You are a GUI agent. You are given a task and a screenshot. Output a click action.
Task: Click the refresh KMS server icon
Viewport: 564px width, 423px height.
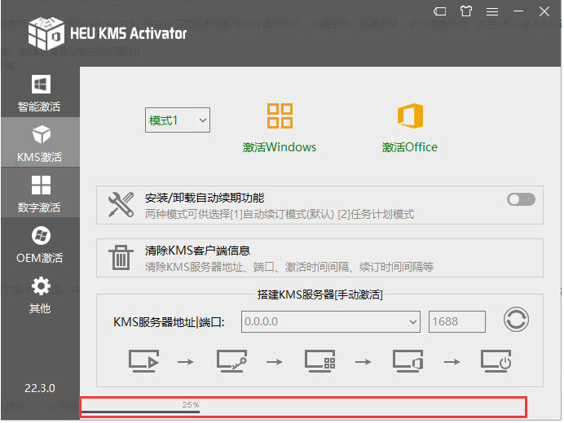pos(516,321)
